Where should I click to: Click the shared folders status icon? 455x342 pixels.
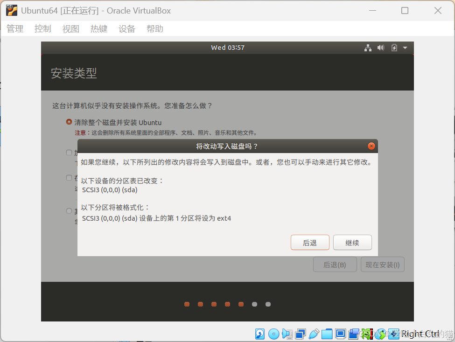(x=327, y=334)
